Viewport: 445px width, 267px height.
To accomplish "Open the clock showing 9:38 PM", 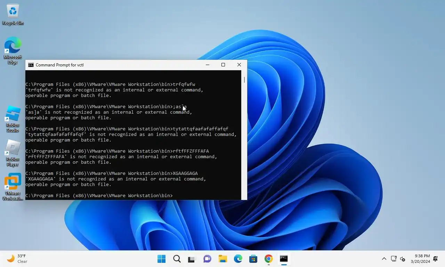I will 420,259.
